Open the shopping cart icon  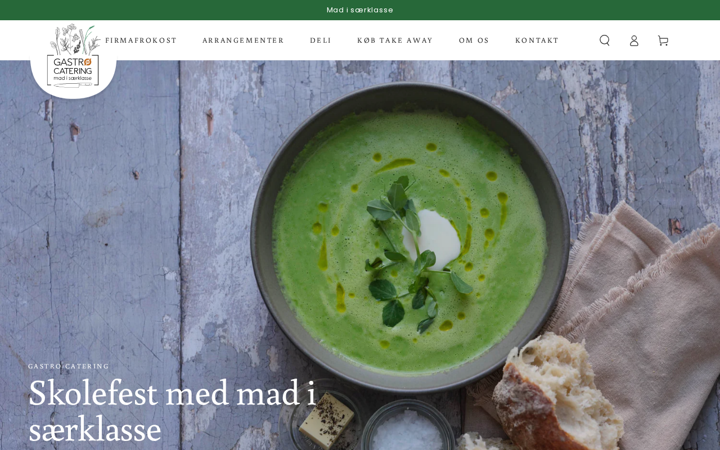[x=663, y=40]
